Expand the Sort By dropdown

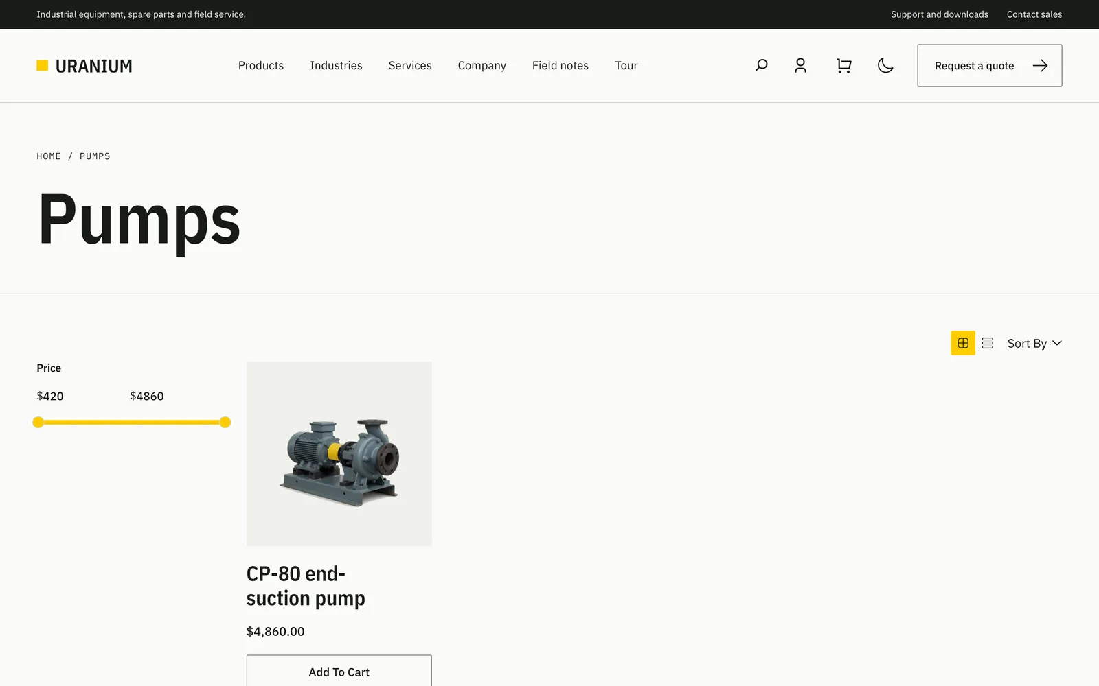1034,343
